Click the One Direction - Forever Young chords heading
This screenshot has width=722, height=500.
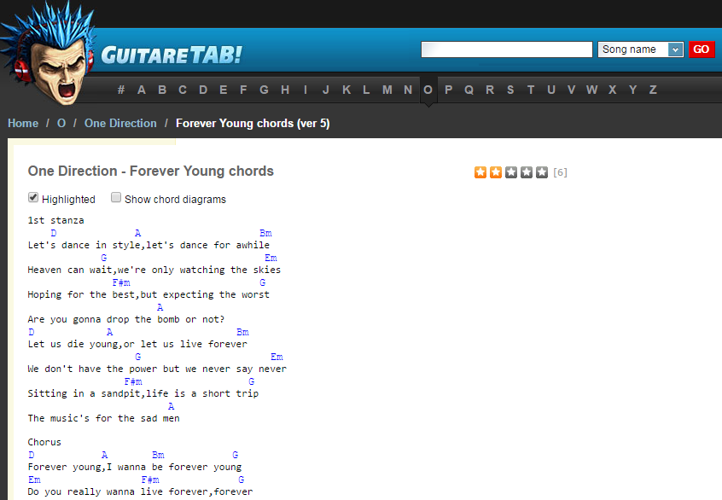point(150,171)
